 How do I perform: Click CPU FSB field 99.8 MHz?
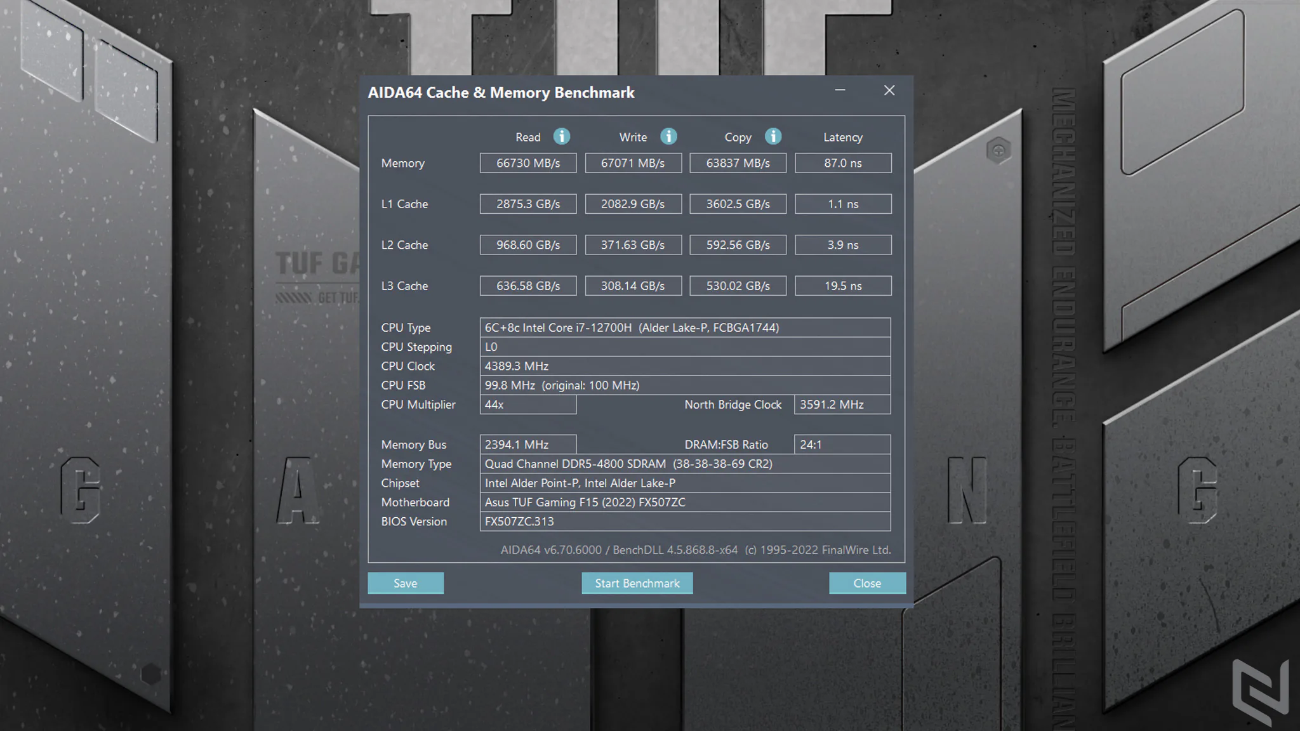(685, 385)
